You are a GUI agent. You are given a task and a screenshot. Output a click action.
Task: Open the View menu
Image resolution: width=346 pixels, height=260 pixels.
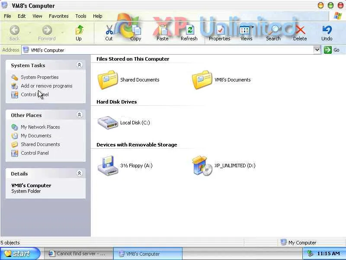click(x=37, y=16)
